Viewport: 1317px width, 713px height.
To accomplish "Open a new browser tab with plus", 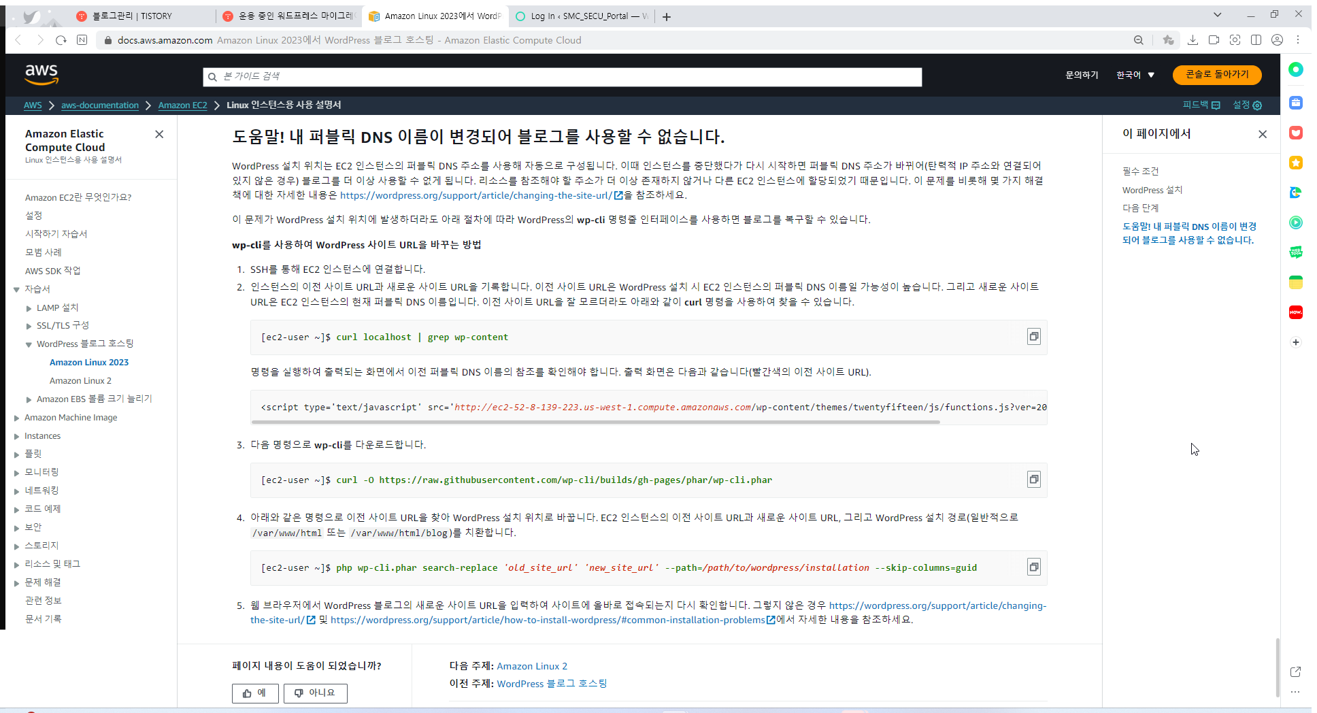I will 667,16.
